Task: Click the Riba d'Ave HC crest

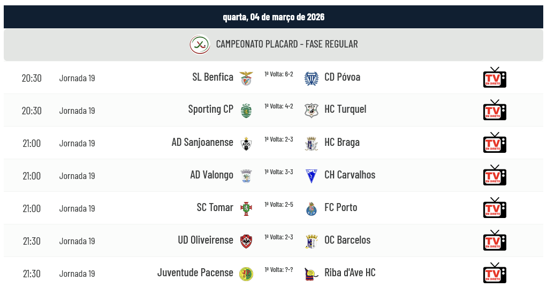Action: pos(311,274)
